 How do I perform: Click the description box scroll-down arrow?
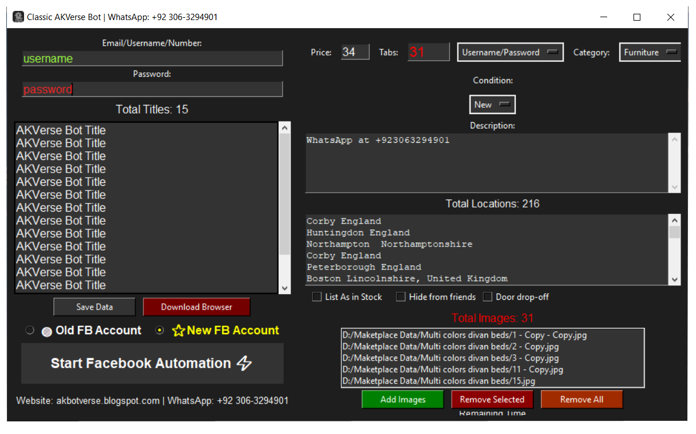(675, 187)
